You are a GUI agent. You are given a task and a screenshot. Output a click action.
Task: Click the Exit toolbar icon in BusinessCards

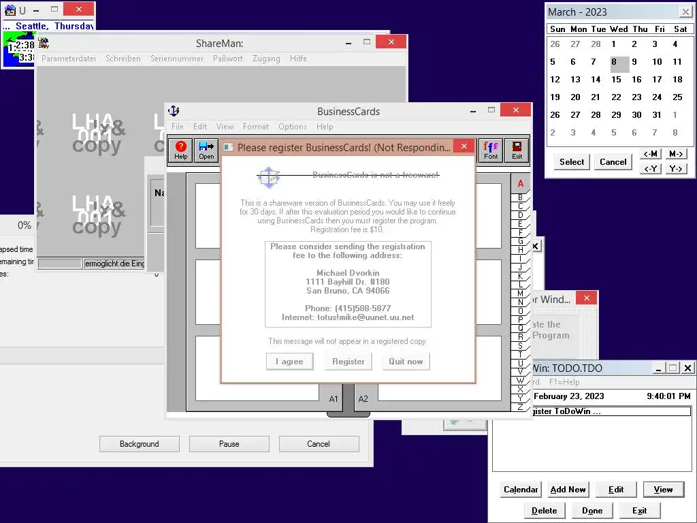pyautogui.click(x=517, y=150)
